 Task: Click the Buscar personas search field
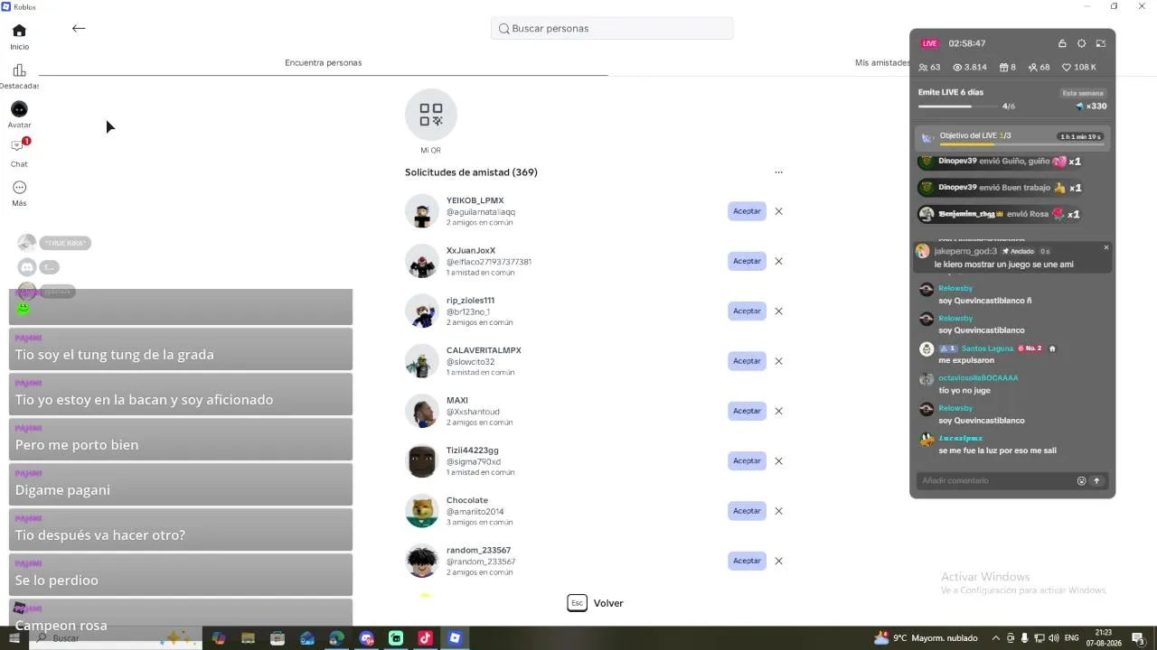[x=612, y=28]
